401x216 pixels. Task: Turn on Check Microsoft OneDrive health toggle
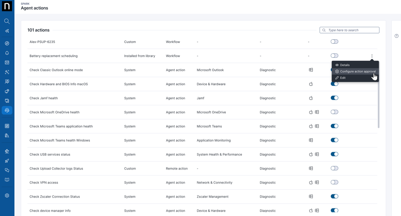click(x=334, y=112)
